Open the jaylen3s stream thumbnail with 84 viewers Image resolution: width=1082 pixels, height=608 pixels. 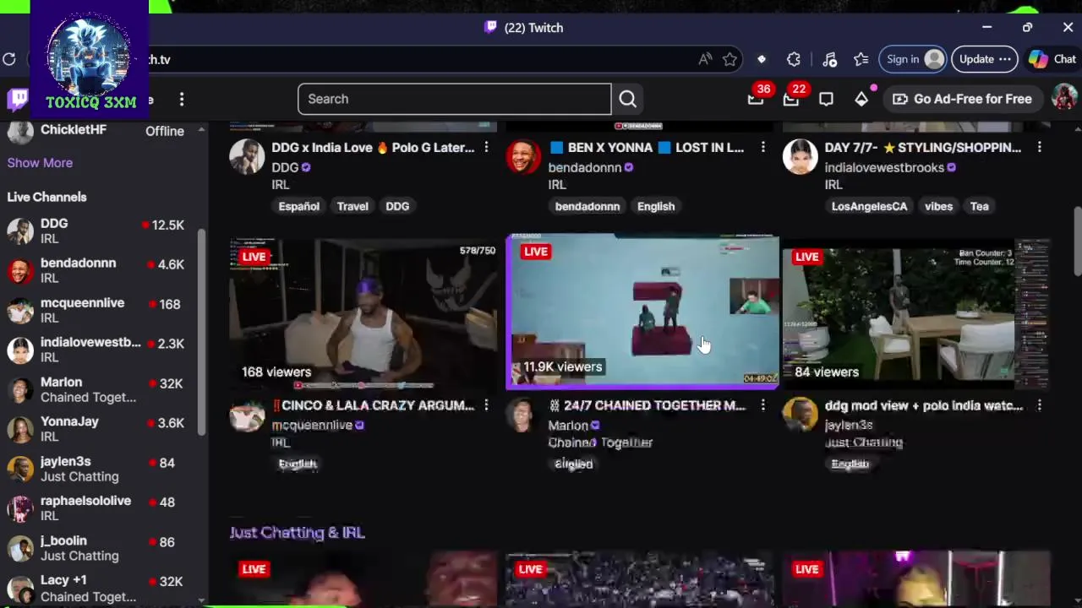[x=916, y=314]
